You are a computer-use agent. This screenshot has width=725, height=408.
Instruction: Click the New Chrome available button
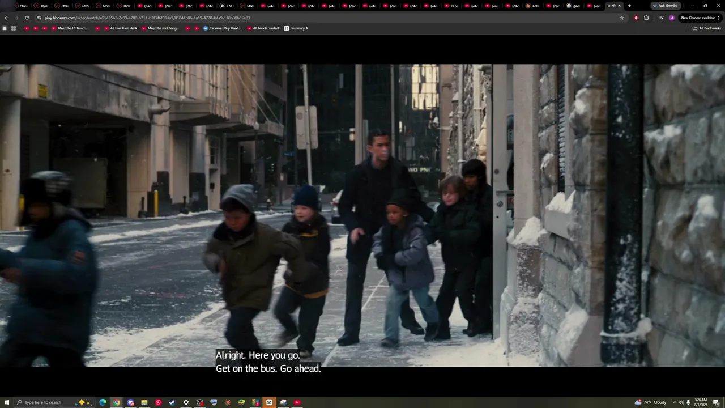700,18
